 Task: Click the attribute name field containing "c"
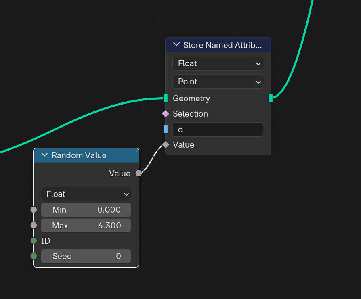[x=218, y=130]
